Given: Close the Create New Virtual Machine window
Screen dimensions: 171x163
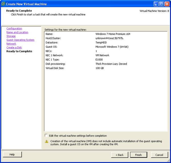Looking at the screenshot, I should click(167, 4).
